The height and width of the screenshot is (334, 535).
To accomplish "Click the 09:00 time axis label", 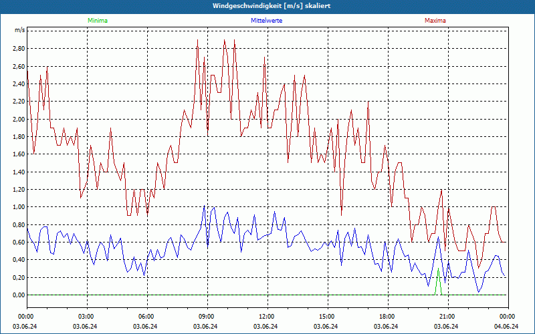I will tap(207, 317).
